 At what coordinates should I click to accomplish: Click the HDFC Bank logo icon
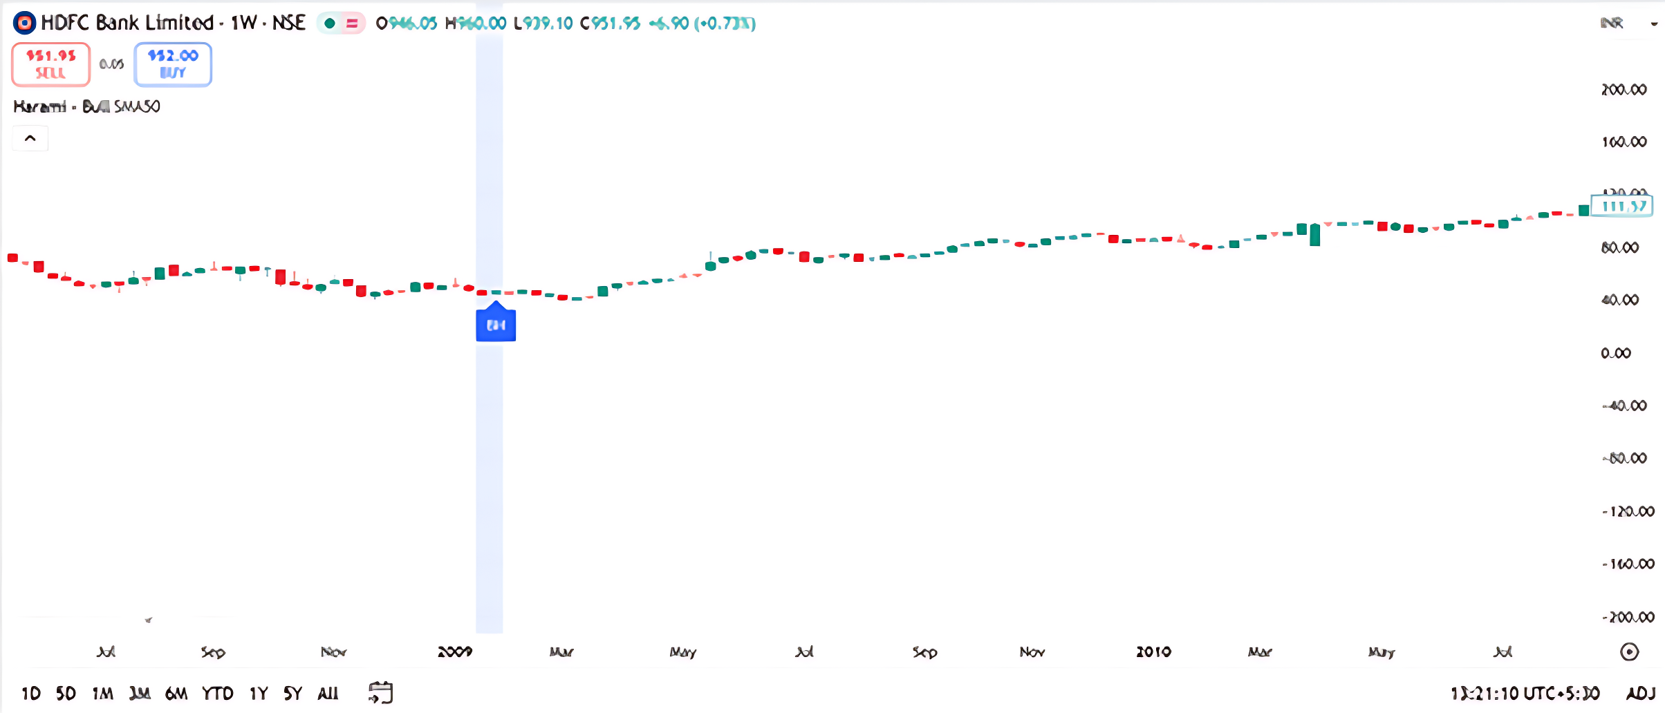[24, 23]
